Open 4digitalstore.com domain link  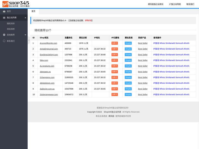(47, 83)
